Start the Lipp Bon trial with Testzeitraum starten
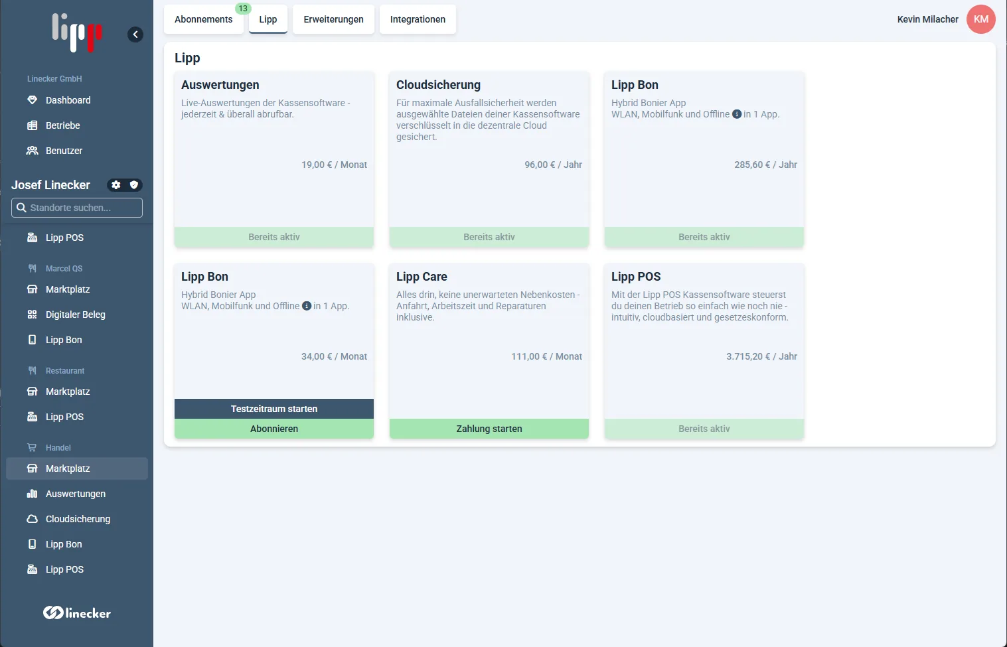1007x647 pixels. click(x=274, y=409)
